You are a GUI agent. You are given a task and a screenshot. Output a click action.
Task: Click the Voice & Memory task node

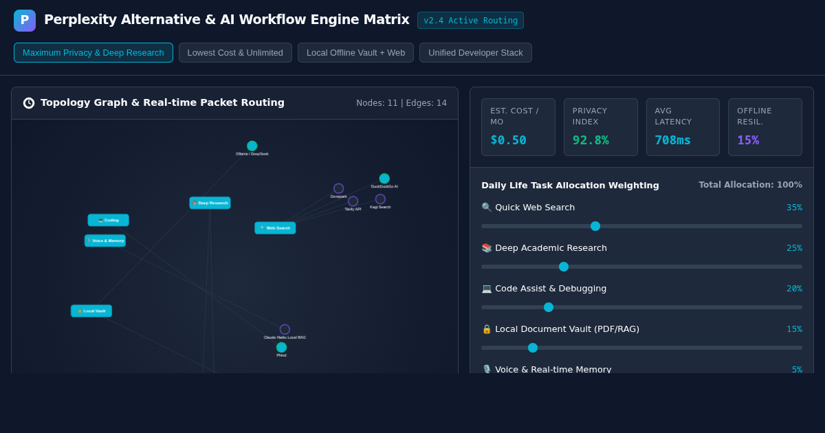click(x=105, y=241)
